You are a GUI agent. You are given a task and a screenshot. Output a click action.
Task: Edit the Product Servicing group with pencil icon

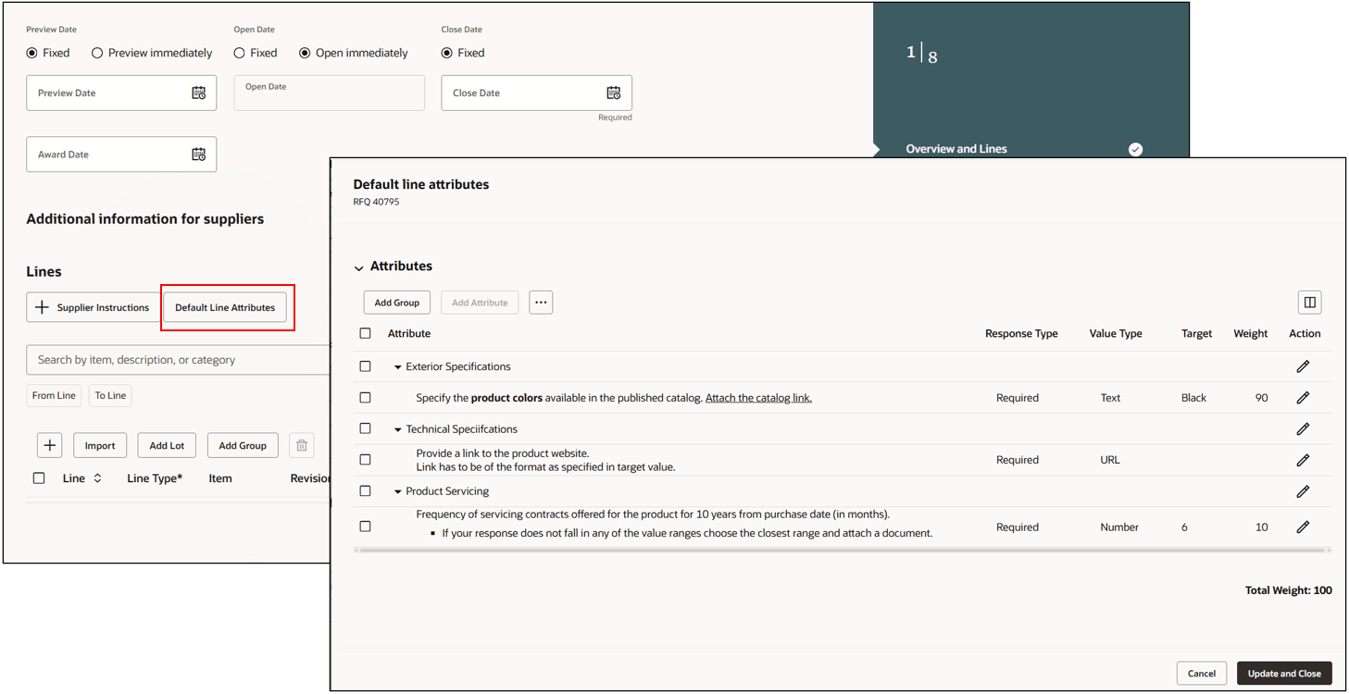tap(1303, 491)
